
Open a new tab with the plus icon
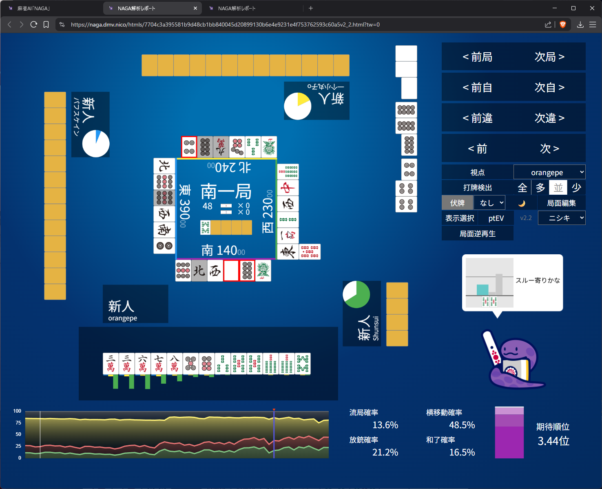pyautogui.click(x=311, y=8)
